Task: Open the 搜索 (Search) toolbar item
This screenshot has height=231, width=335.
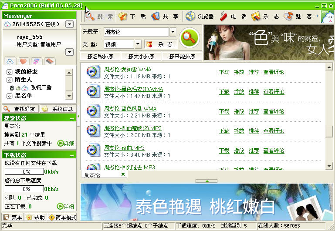Action: coord(100,16)
